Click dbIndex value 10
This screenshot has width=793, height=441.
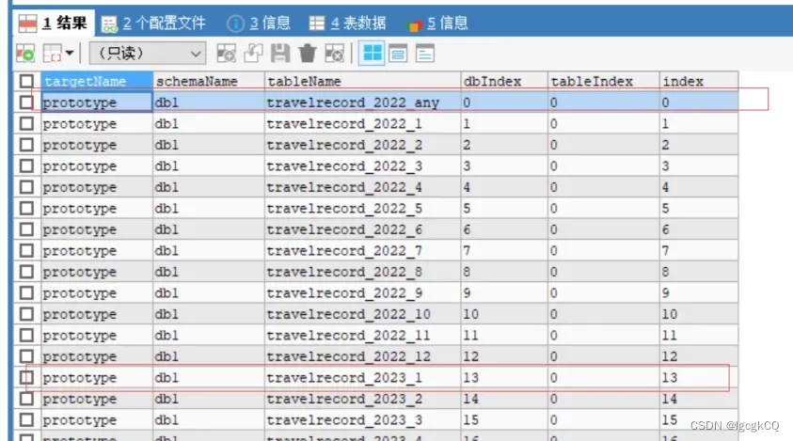[504, 314]
